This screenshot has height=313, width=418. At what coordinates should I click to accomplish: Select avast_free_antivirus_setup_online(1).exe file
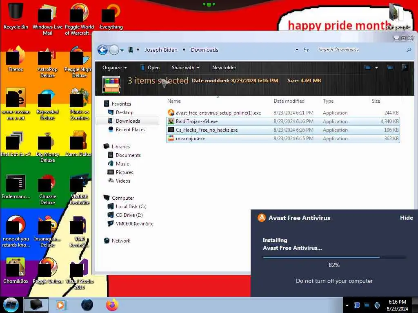pyautogui.click(x=283, y=113)
